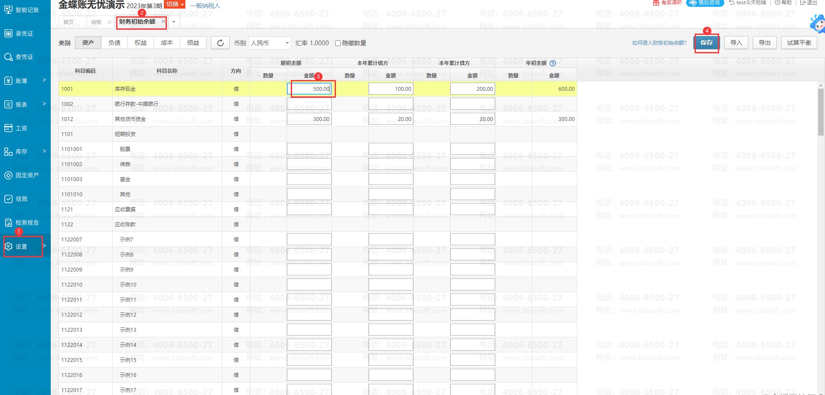Open the 切换 account switch dropdown
The image size is (825, 395).
(175, 4)
